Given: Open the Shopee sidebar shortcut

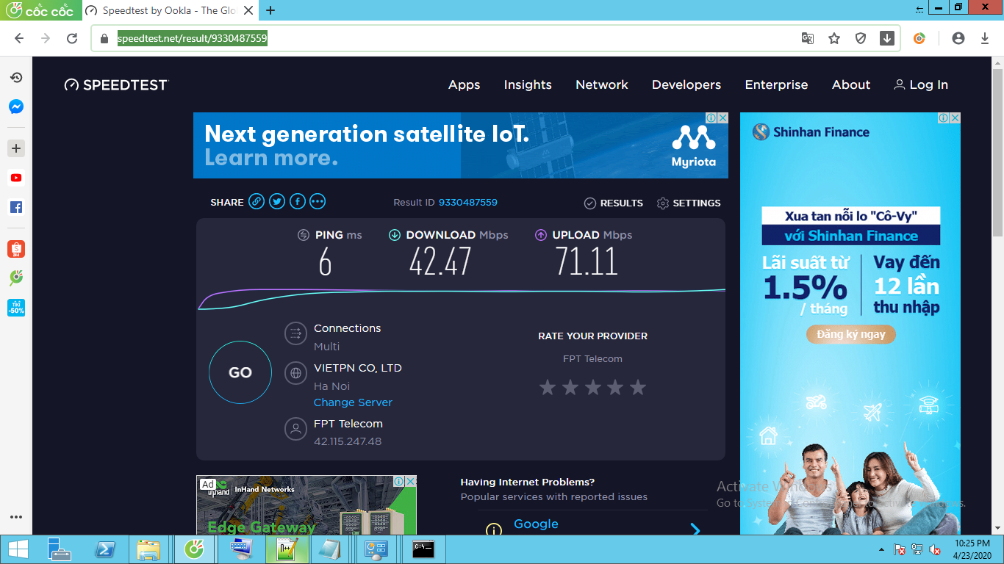Looking at the screenshot, I should (x=16, y=249).
